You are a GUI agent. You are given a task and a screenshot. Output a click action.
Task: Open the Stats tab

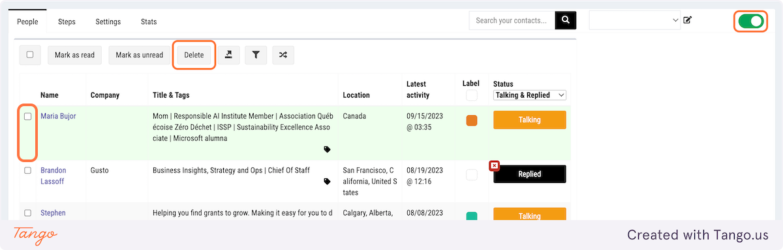(149, 21)
